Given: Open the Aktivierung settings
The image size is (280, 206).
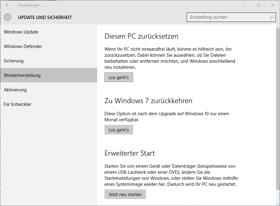Looking at the screenshot, I should 48,90.
